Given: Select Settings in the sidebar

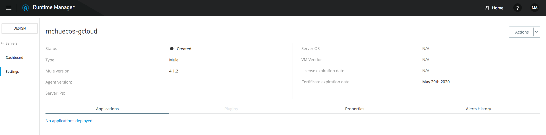Looking at the screenshot, I should [12, 72].
